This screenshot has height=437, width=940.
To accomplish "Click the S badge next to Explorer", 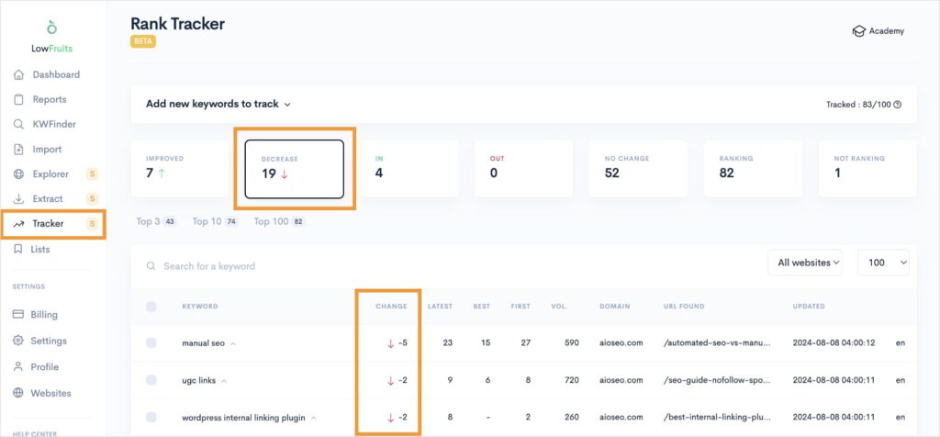I will (x=92, y=174).
